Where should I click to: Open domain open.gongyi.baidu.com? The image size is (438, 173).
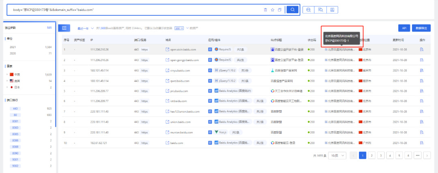185,60
